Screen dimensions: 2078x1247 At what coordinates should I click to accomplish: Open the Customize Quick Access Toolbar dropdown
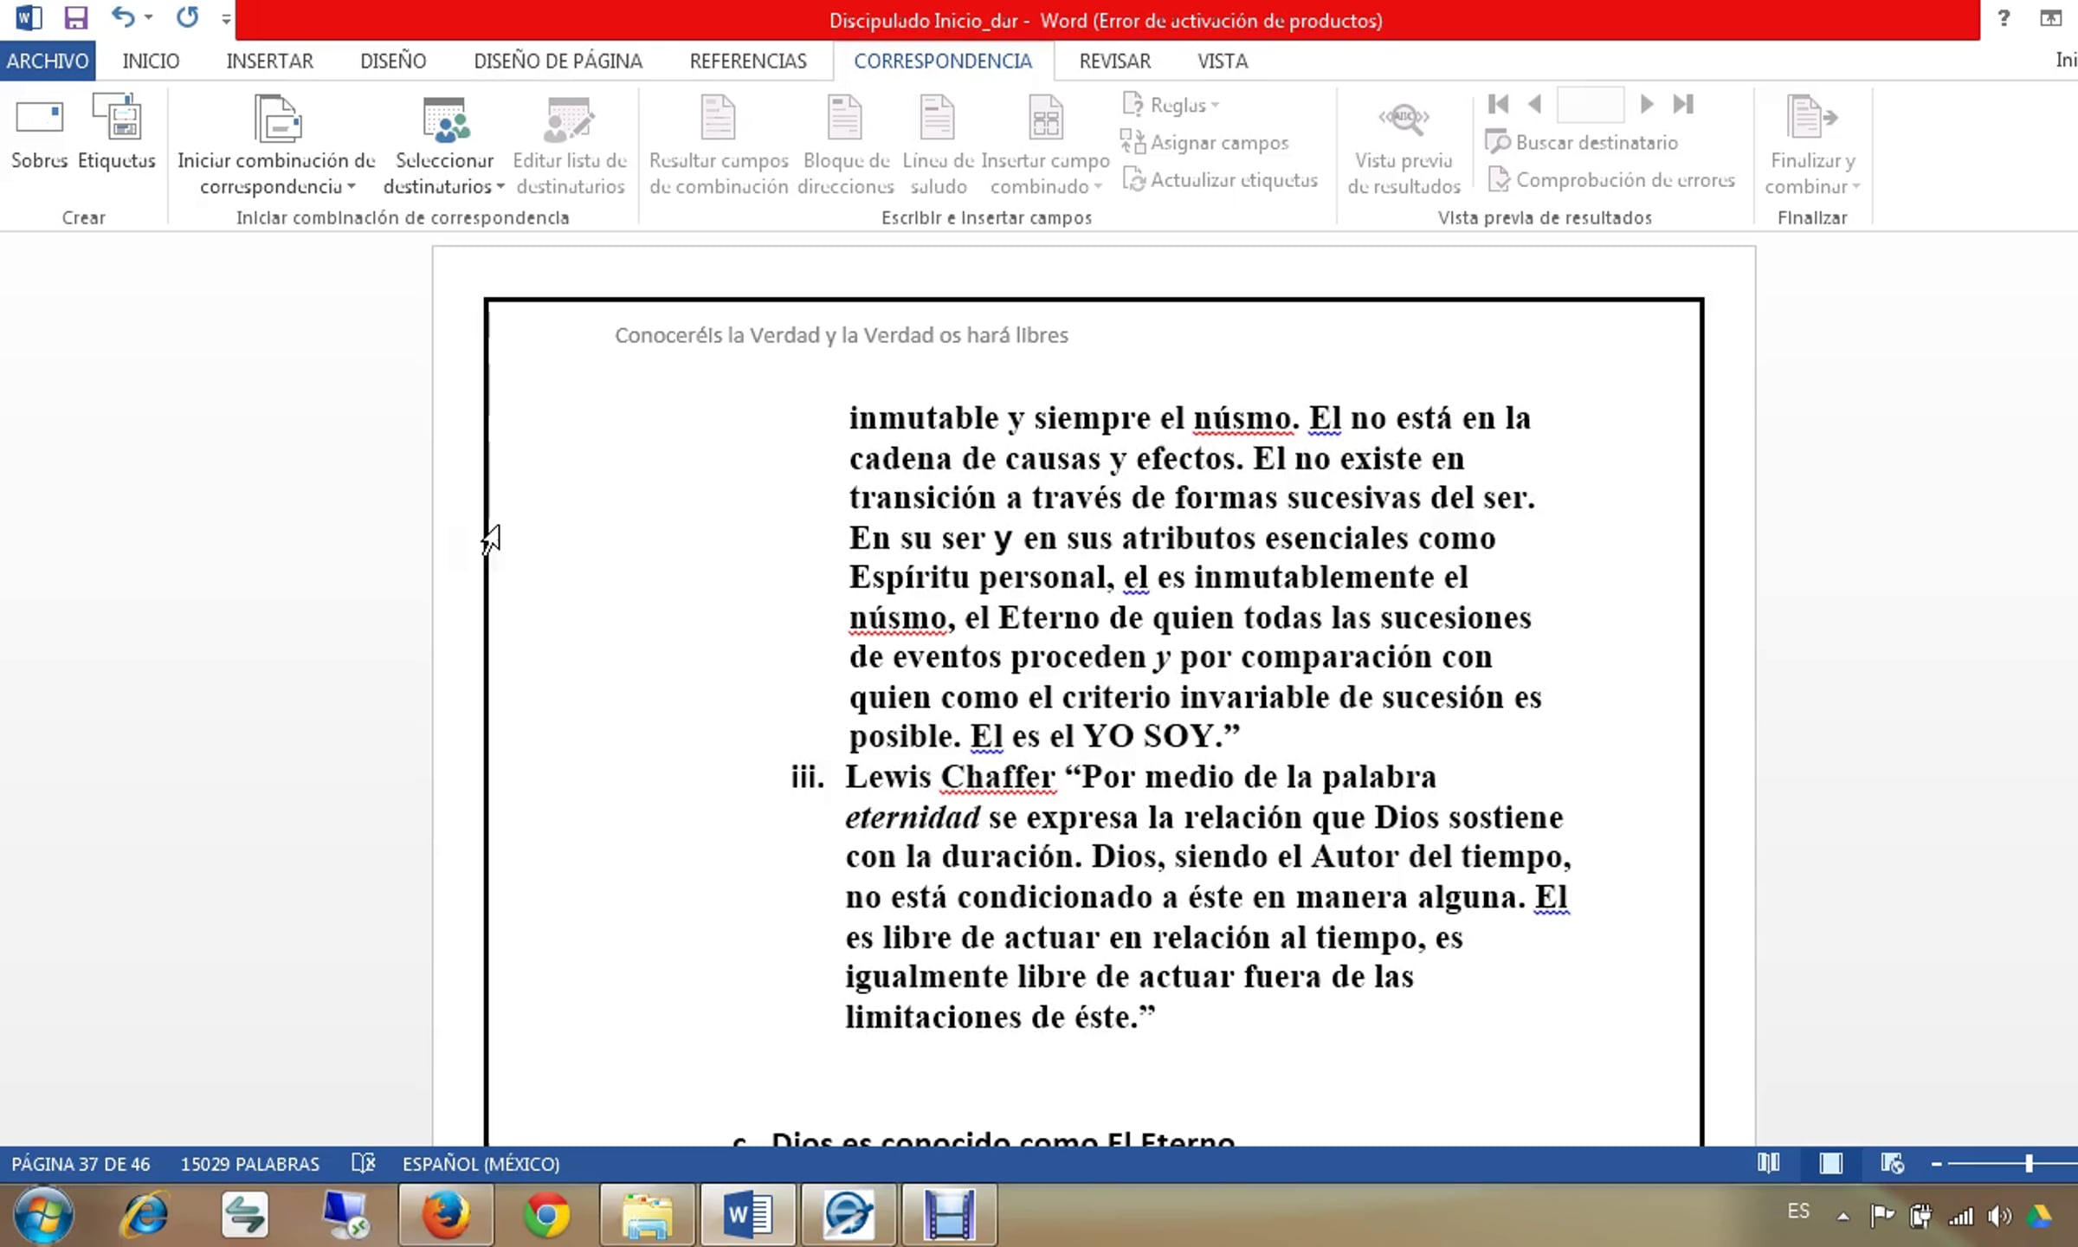[x=225, y=19]
